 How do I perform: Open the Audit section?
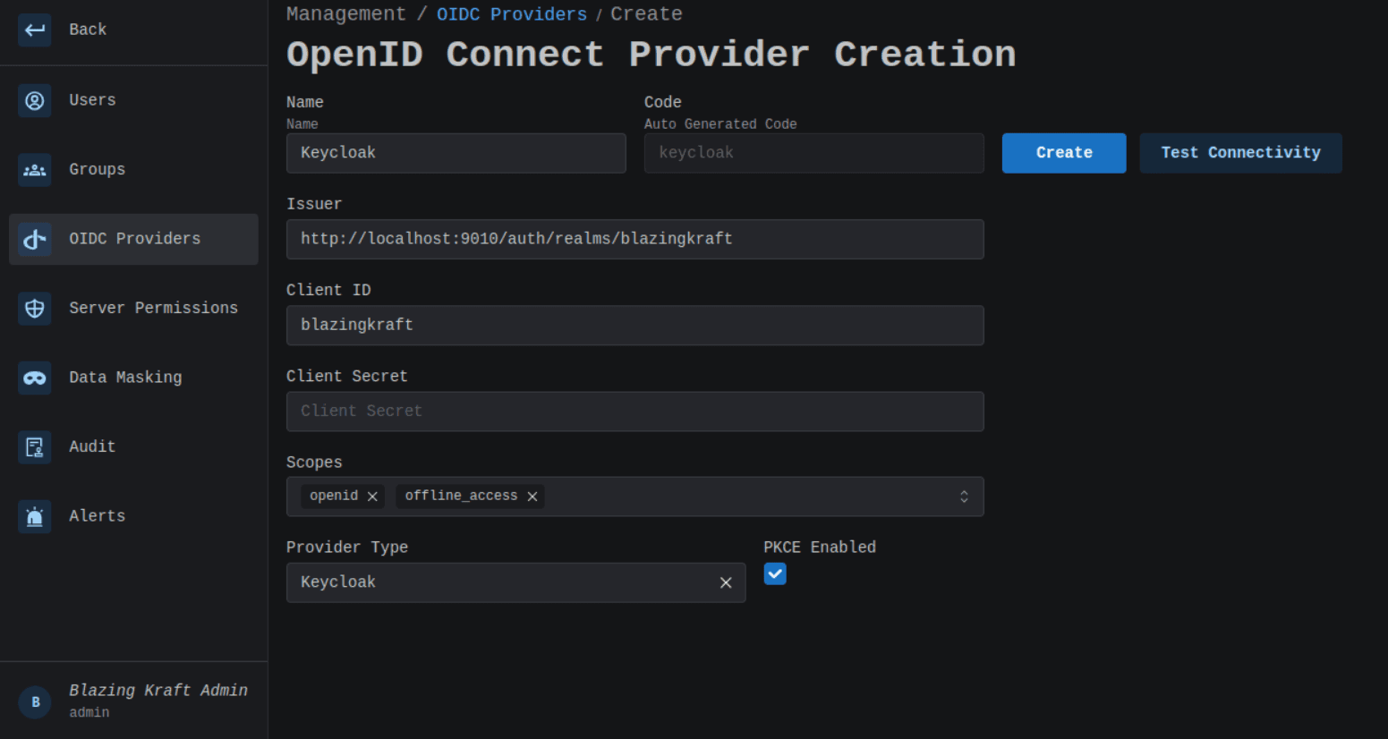point(134,446)
